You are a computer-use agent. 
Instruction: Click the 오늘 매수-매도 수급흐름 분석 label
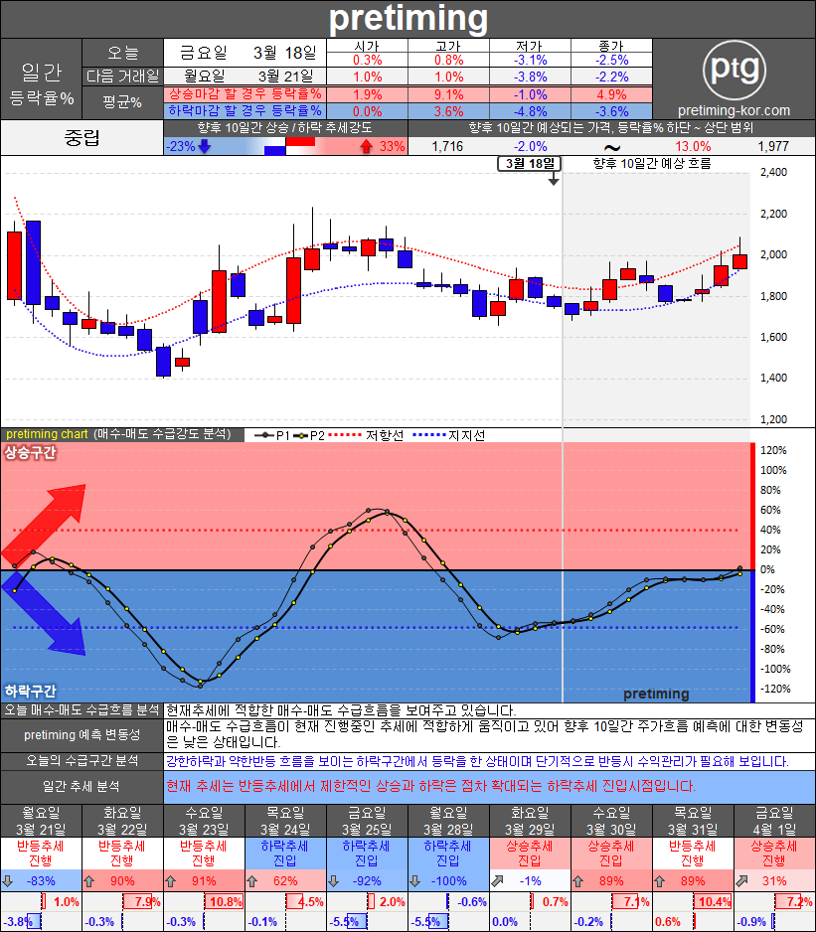[82, 710]
